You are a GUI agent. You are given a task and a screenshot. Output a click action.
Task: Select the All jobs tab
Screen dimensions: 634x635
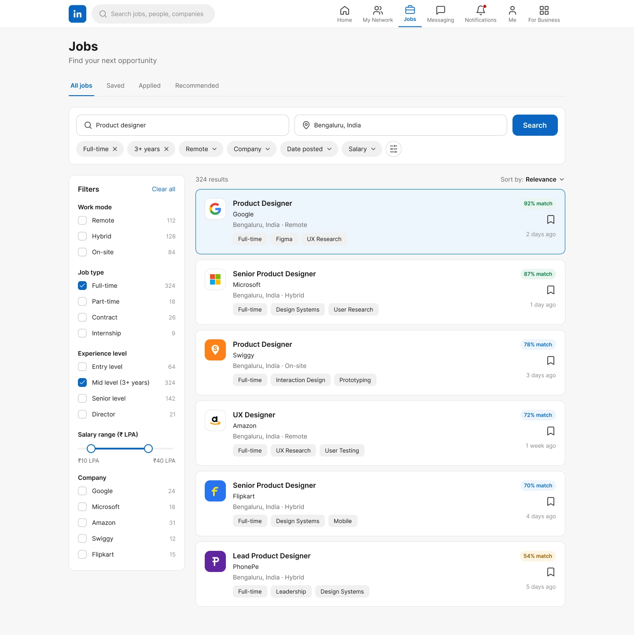pos(81,85)
